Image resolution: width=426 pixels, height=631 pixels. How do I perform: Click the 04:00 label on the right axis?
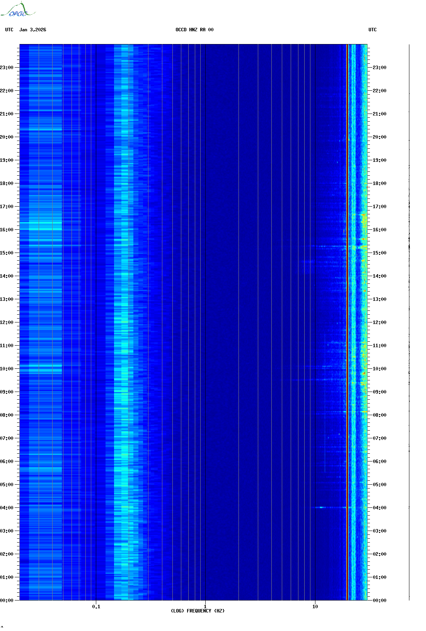(x=380, y=508)
